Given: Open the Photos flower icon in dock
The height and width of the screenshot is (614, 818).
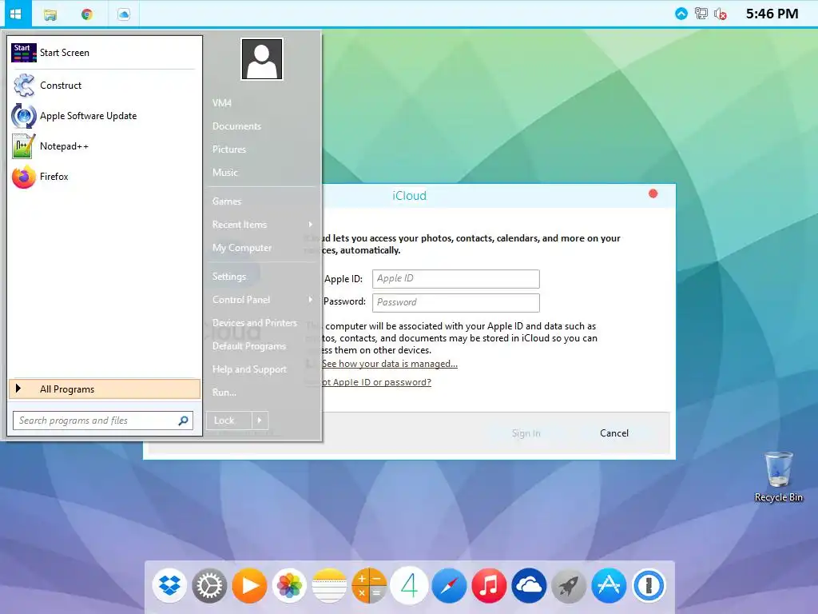Looking at the screenshot, I should point(289,585).
